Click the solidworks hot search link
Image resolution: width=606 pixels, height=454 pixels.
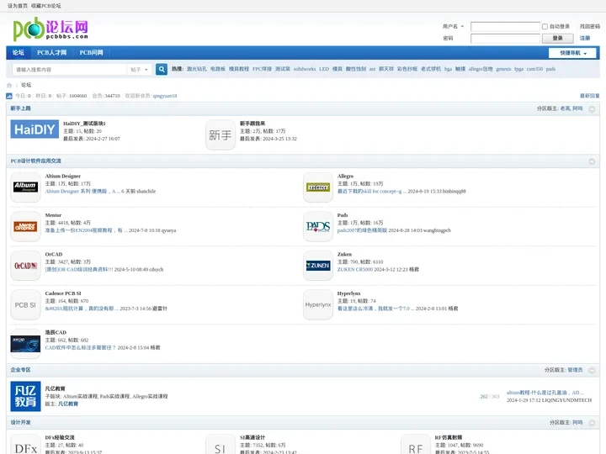point(305,69)
